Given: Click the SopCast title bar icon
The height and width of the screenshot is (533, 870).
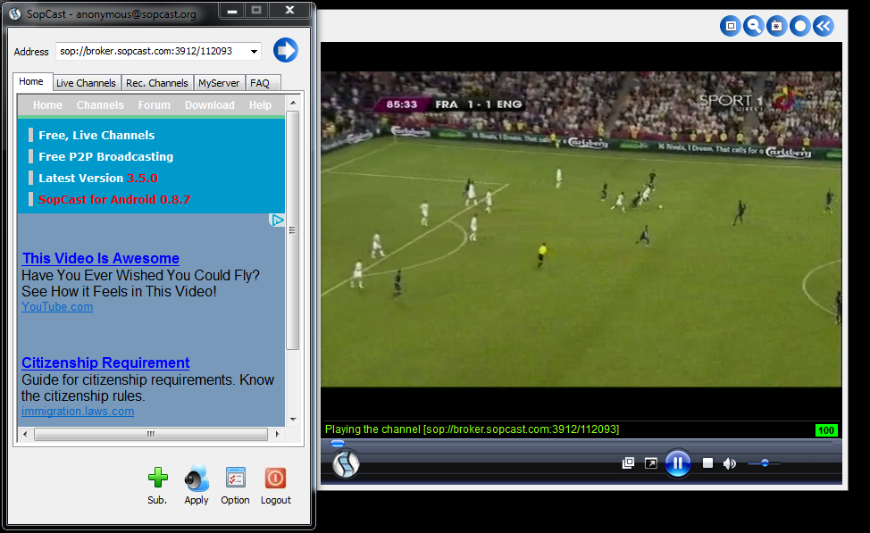Looking at the screenshot, I should (15, 14).
